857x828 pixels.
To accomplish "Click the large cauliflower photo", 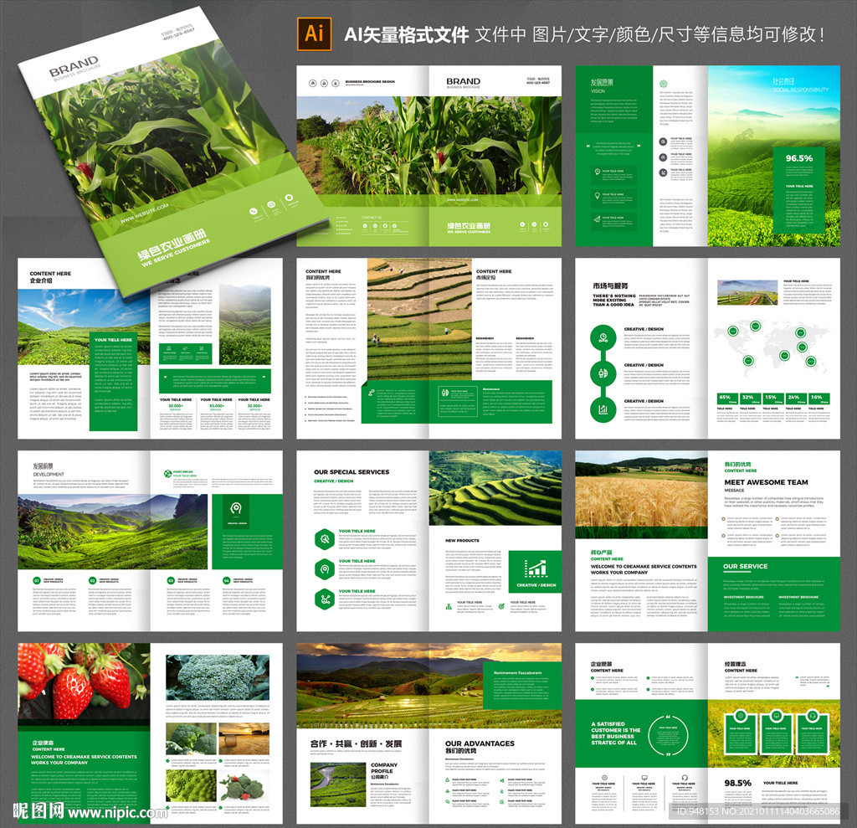I will click(218, 677).
